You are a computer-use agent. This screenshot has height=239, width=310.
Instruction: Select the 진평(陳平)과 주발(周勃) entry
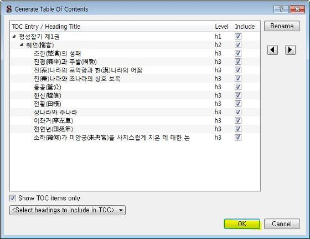pyautogui.click(x=65, y=62)
